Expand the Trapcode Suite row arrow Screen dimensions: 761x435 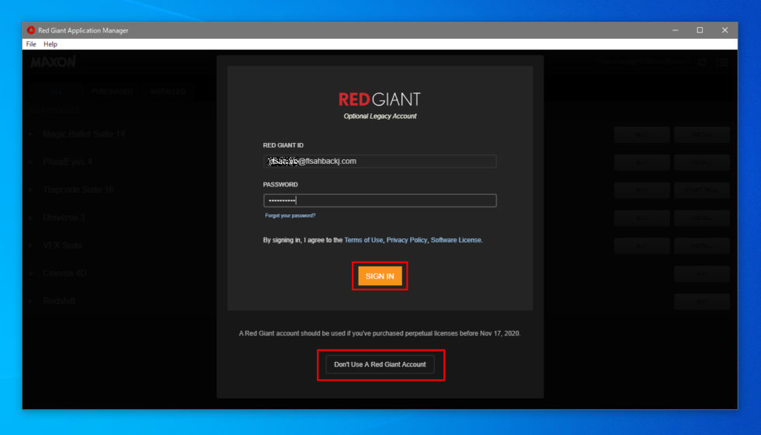(x=31, y=190)
